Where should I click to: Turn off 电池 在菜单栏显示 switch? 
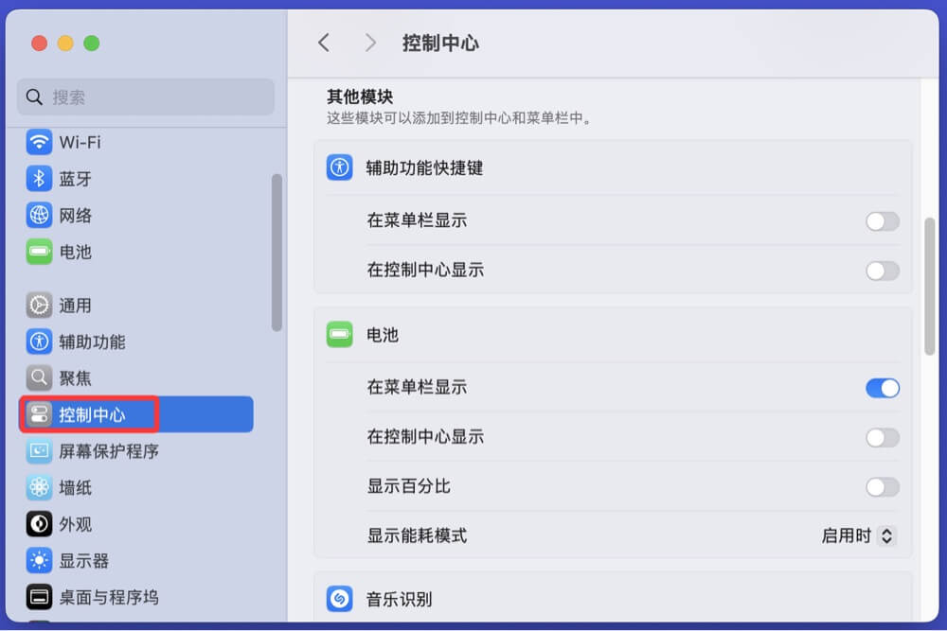(882, 388)
